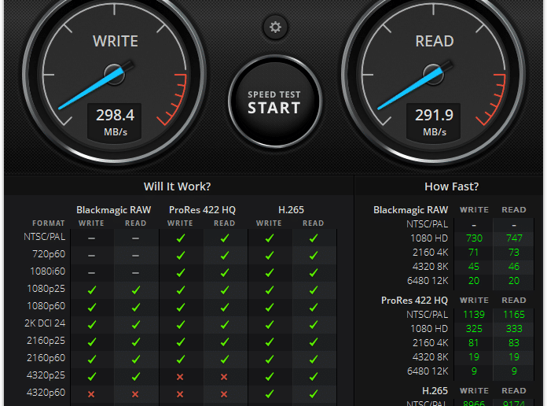Click the Blackmagic RAW read dash at 1080i60
The height and width of the screenshot is (406, 547).
pos(135,273)
